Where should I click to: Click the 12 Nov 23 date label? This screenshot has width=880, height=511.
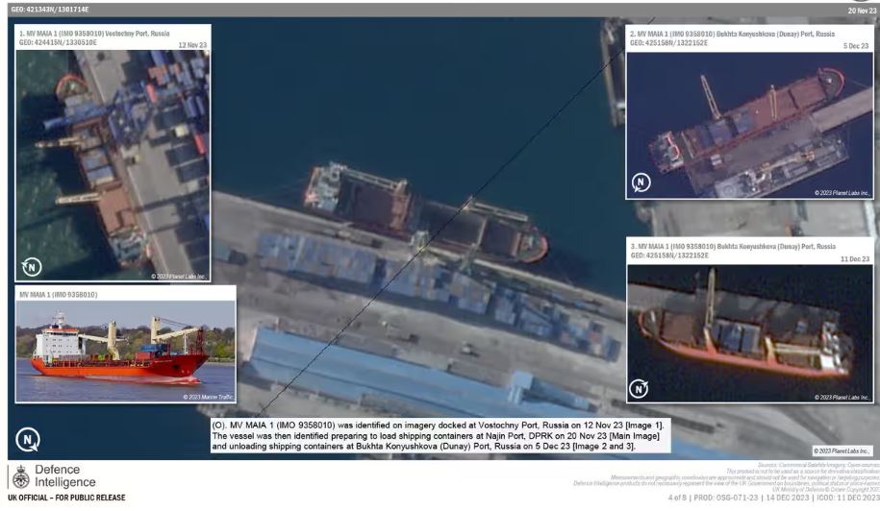click(194, 44)
